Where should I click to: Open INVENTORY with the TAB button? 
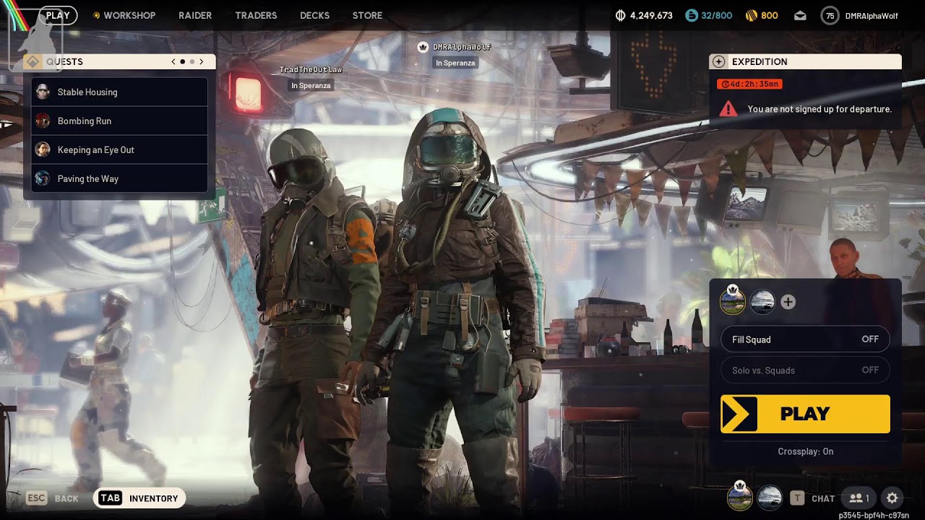[x=139, y=498]
